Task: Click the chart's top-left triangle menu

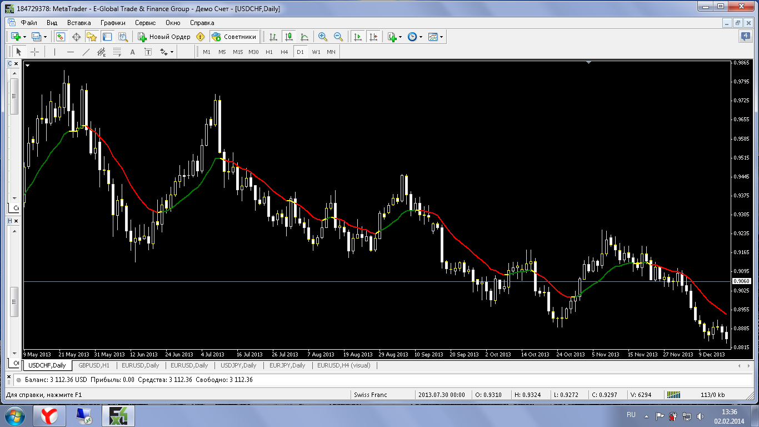Action: (x=27, y=64)
